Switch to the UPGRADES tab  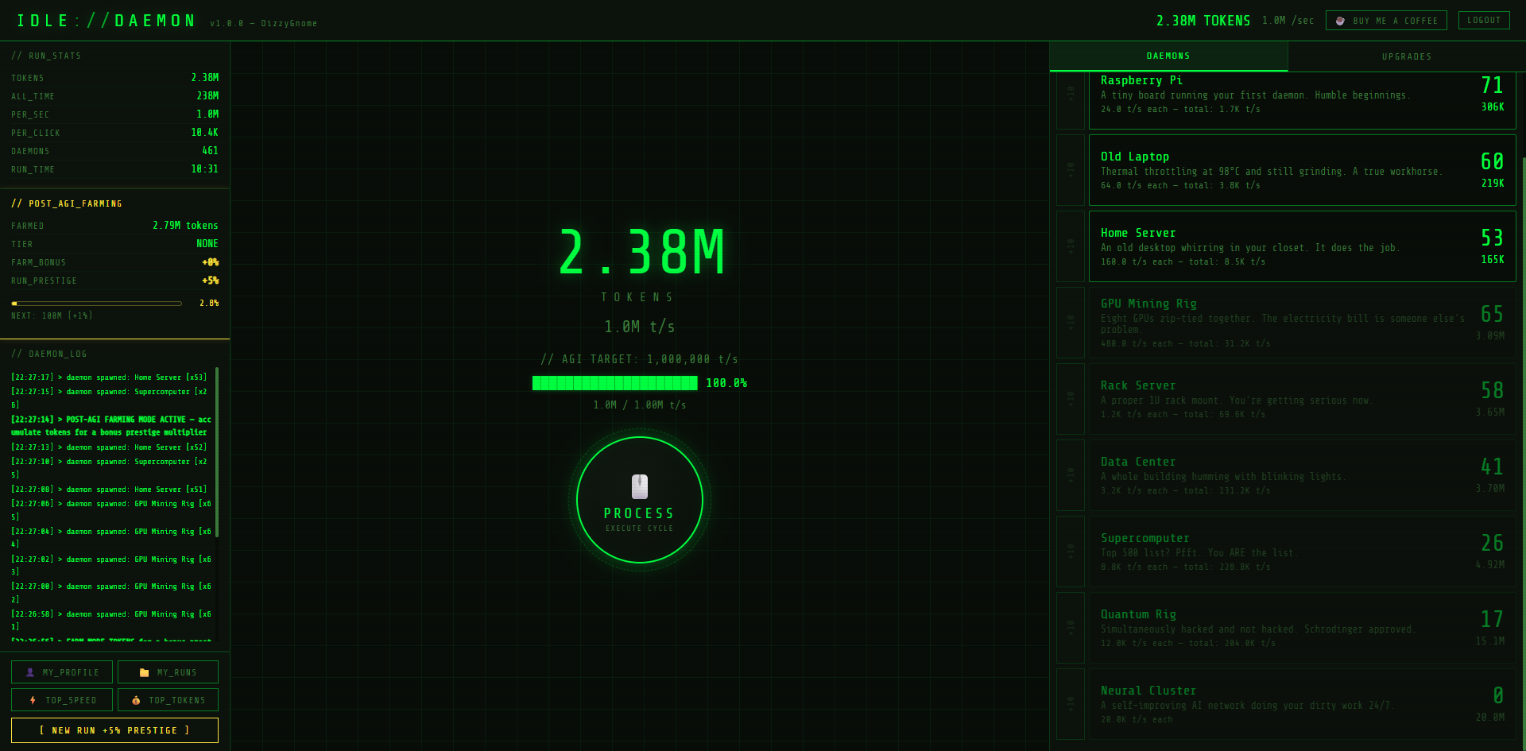[x=1406, y=56]
